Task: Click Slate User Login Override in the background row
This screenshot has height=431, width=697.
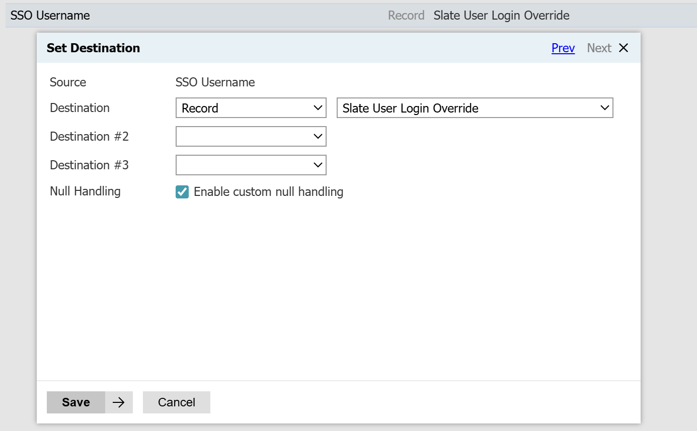Action: pyautogui.click(x=501, y=16)
